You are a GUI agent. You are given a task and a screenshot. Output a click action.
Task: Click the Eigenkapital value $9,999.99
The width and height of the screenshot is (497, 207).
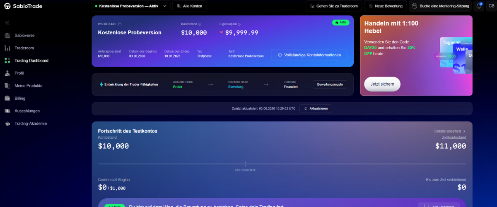pos(242,32)
